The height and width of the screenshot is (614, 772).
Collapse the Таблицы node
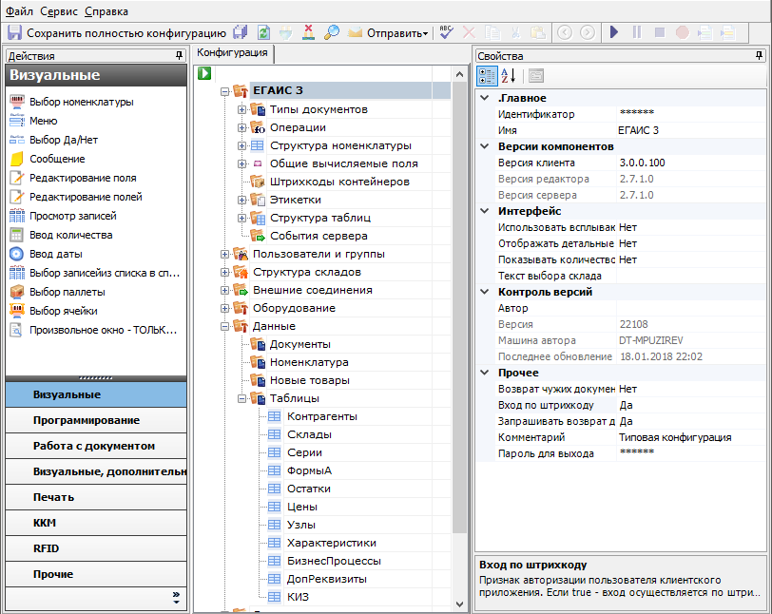point(241,398)
